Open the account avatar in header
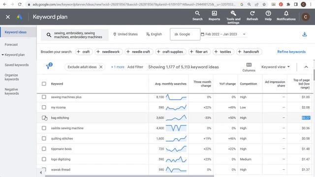Viewport: 315px width, 177px height. (305, 17)
